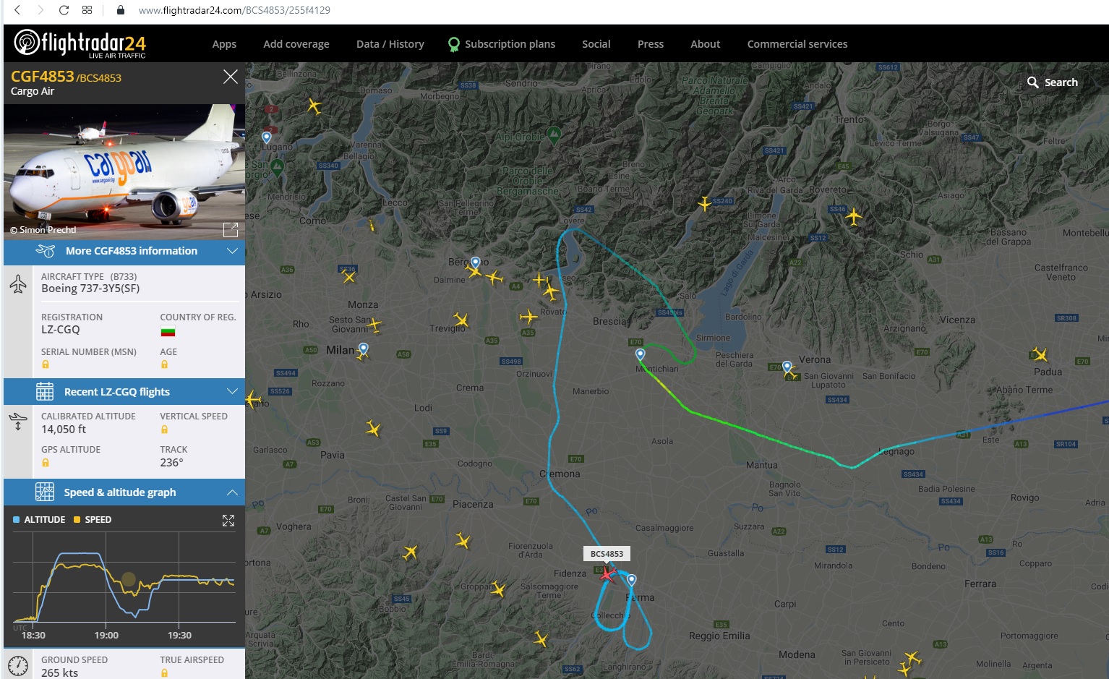Viewport: 1109px width, 679px height.
Task: Click the Simon Prechtl photo credit
Action: pyautogui.click(x=43, y=230)
